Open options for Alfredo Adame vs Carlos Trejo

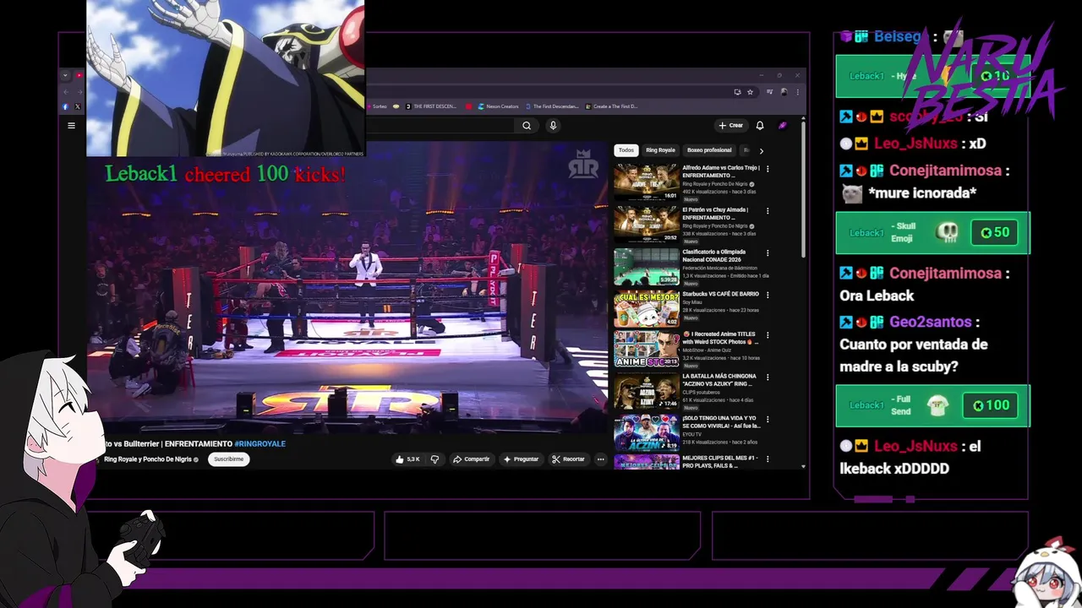click(x=768, y=169)
